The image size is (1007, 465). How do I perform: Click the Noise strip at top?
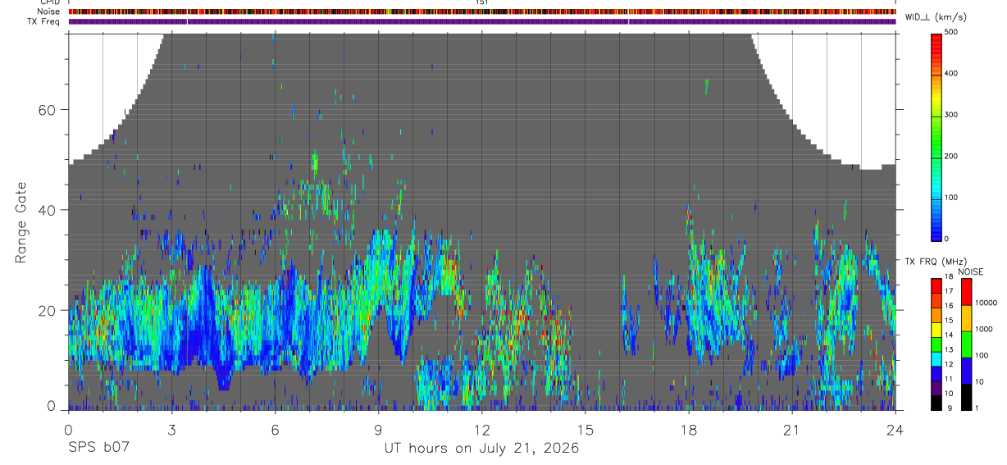(x=482, y=11)
